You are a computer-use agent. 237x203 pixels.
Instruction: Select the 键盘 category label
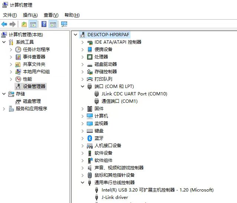(x=99, y=131)
